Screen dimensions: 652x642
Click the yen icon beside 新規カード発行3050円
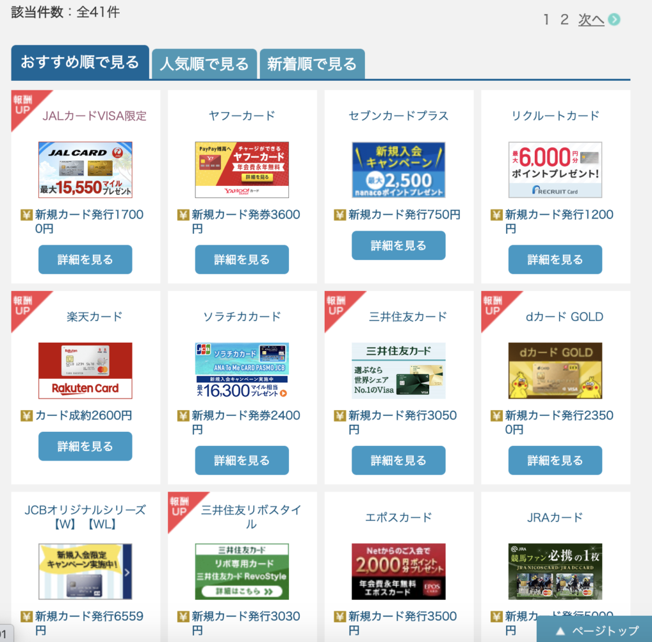coord(340,415)
